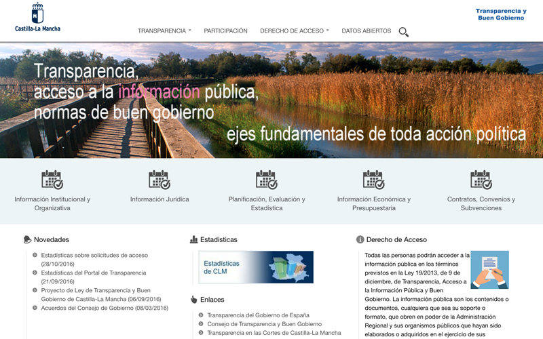This screenshot has height=339, width=543.
Task: Click bullet icon for Acuerdos del Consejo de Gobierno
Action: pyautogui.click(x=35, y=308)
